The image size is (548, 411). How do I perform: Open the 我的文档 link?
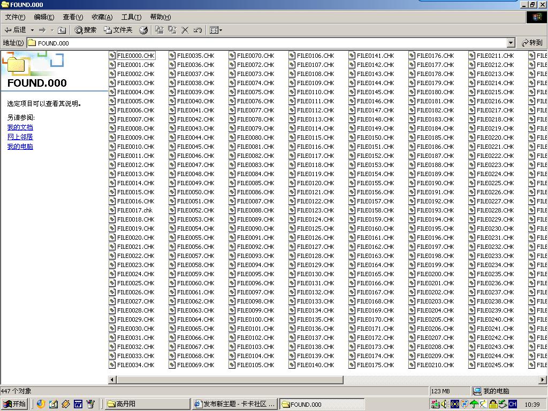[x=20, y=127]
